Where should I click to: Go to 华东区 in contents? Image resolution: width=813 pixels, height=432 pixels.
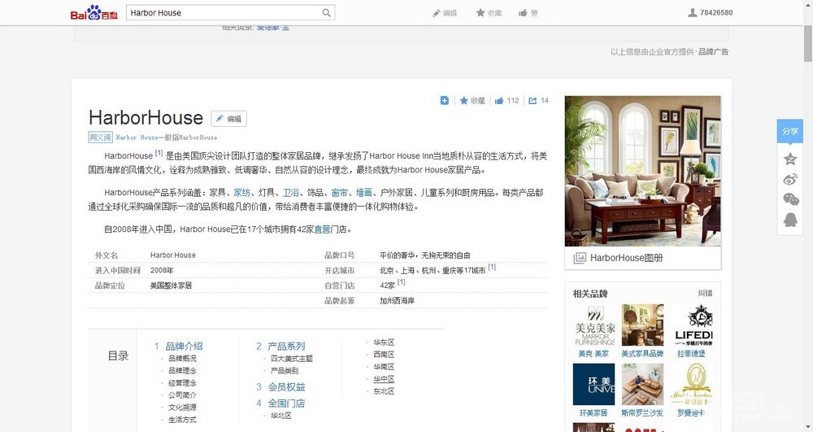pos(384,343)
